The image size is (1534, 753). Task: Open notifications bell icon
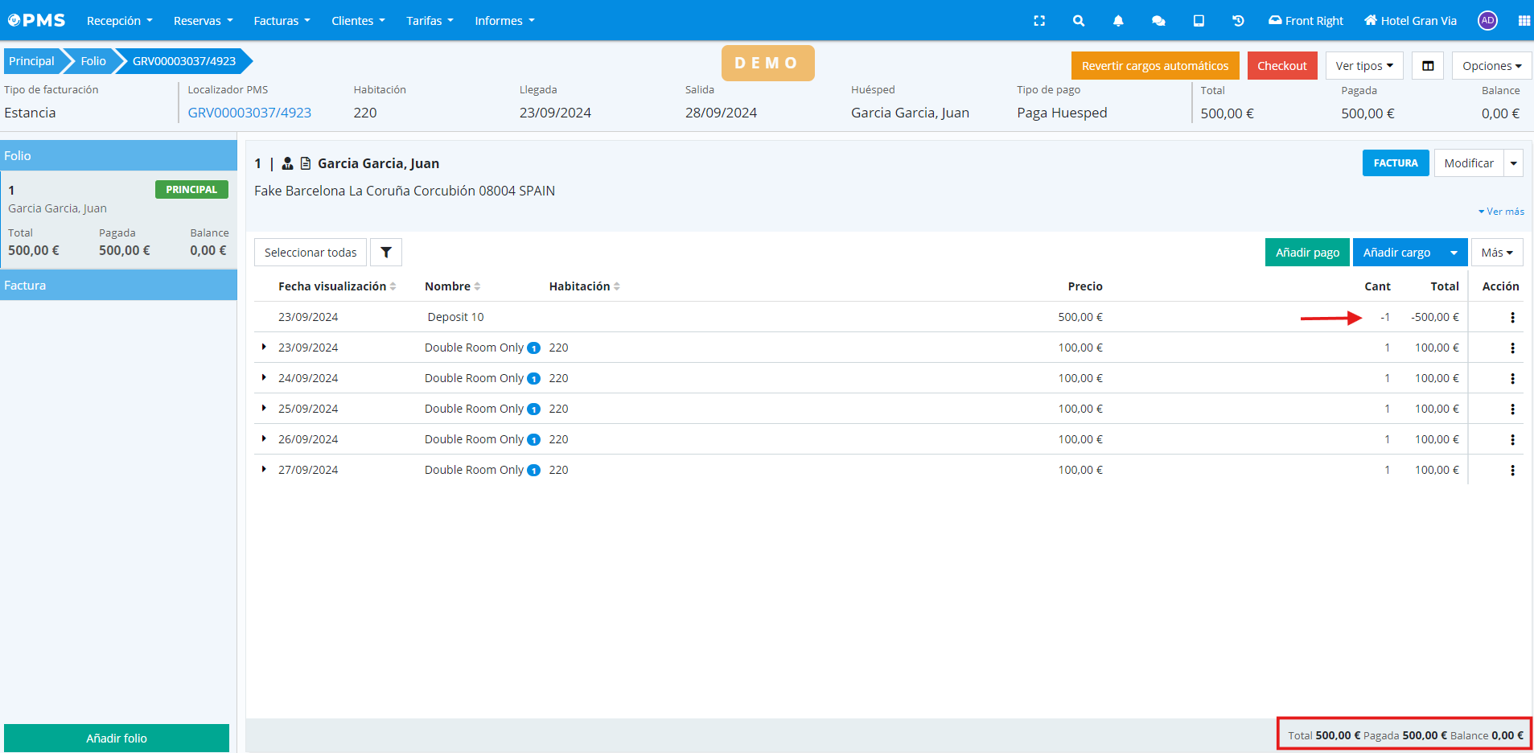click(1118, 21)
